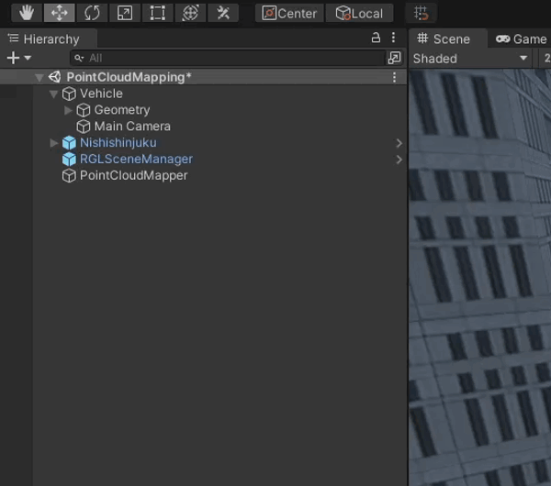Toggle grid snapping icon
Viewport: 551px width, 486px height.
click(422, 13)
